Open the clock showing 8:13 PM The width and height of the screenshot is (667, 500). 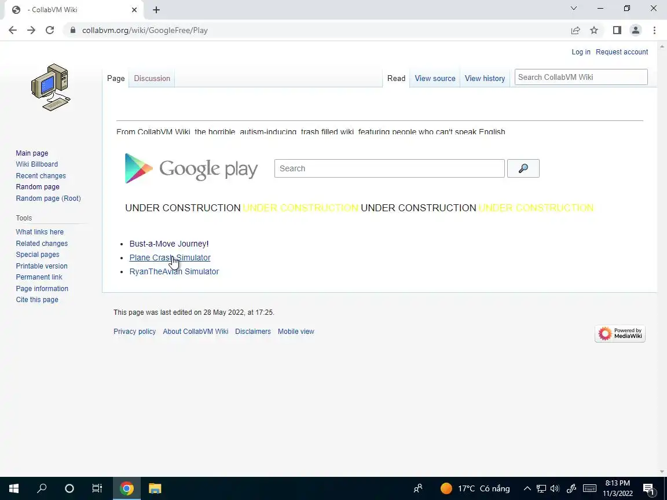(x=618, y=488)
